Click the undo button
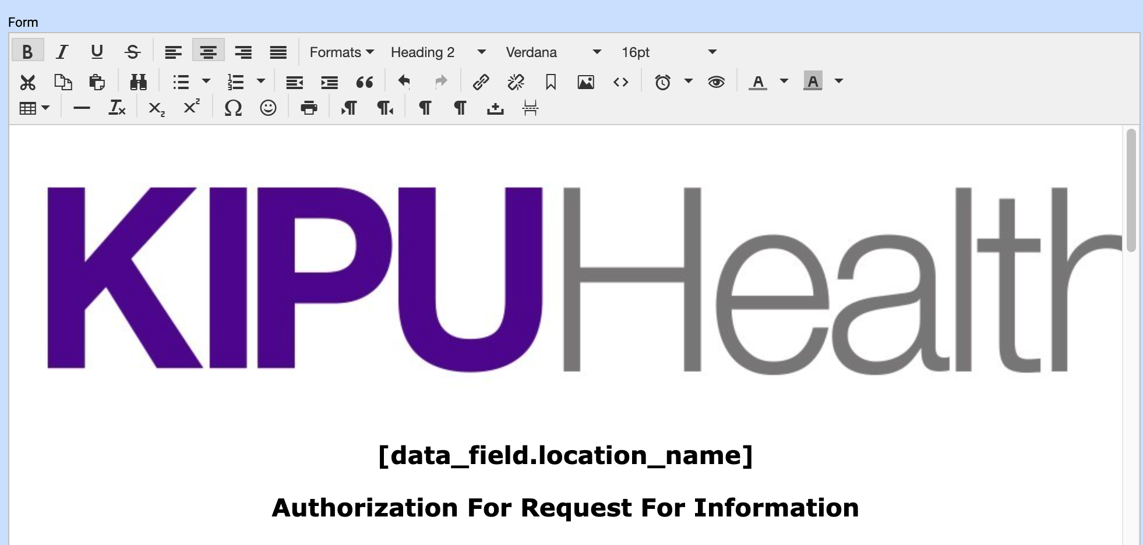The height and width of the screenshot is (545, 1143). (x=403, y=82)
